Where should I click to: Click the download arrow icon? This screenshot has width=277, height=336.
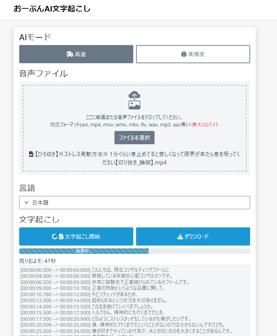[x=180, y=236]
